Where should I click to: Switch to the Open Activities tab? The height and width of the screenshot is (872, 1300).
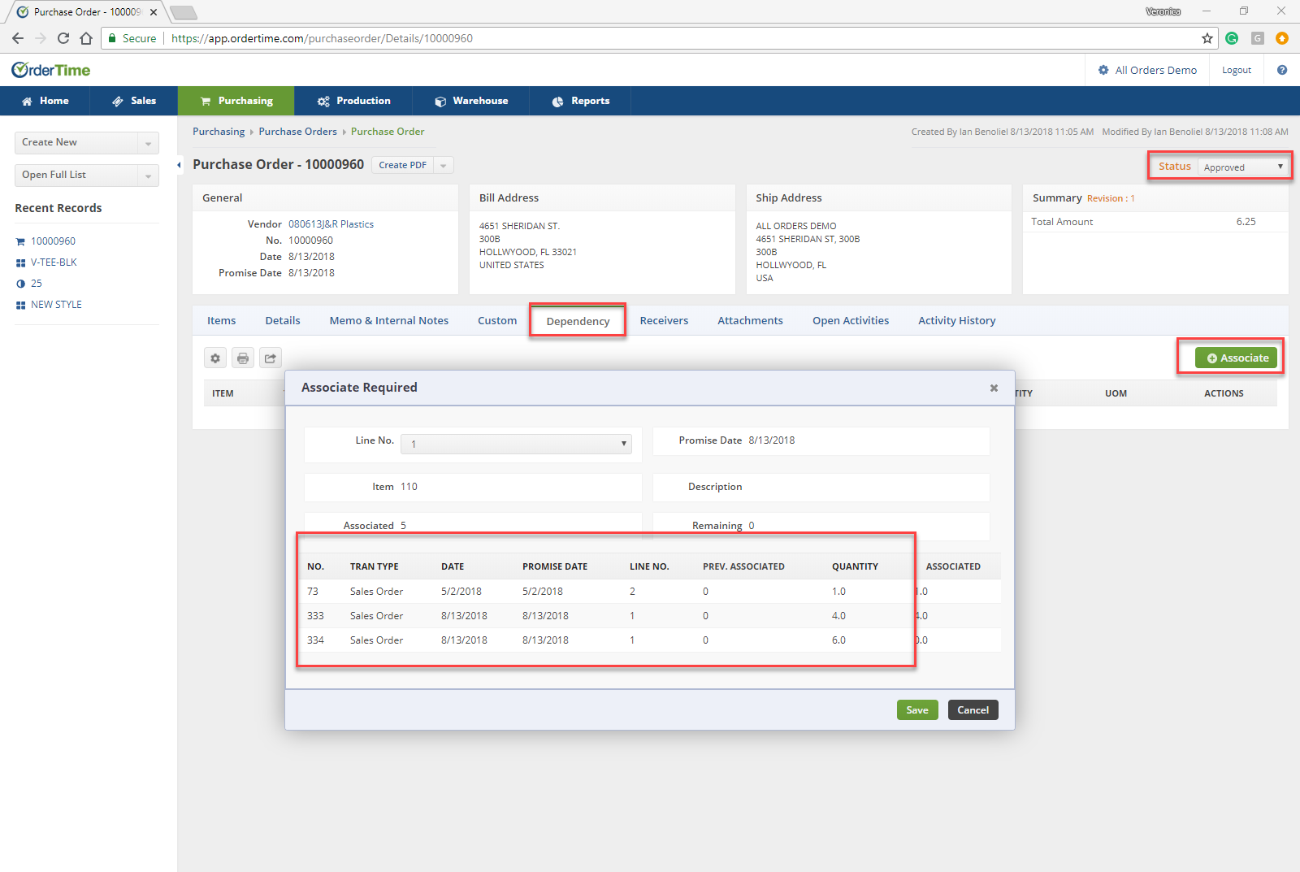tap(851, 321)
